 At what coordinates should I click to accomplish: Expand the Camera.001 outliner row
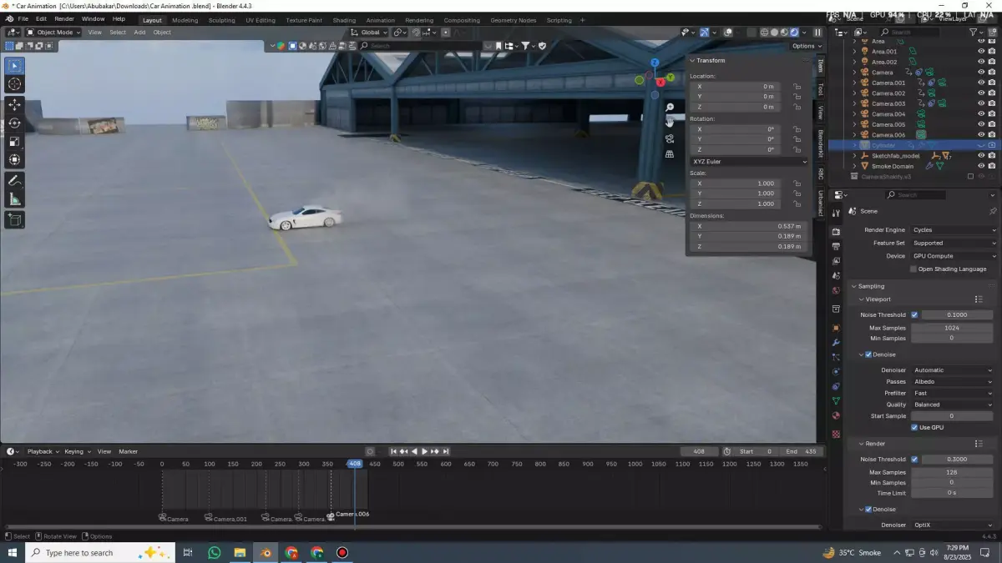pos(854,83)
